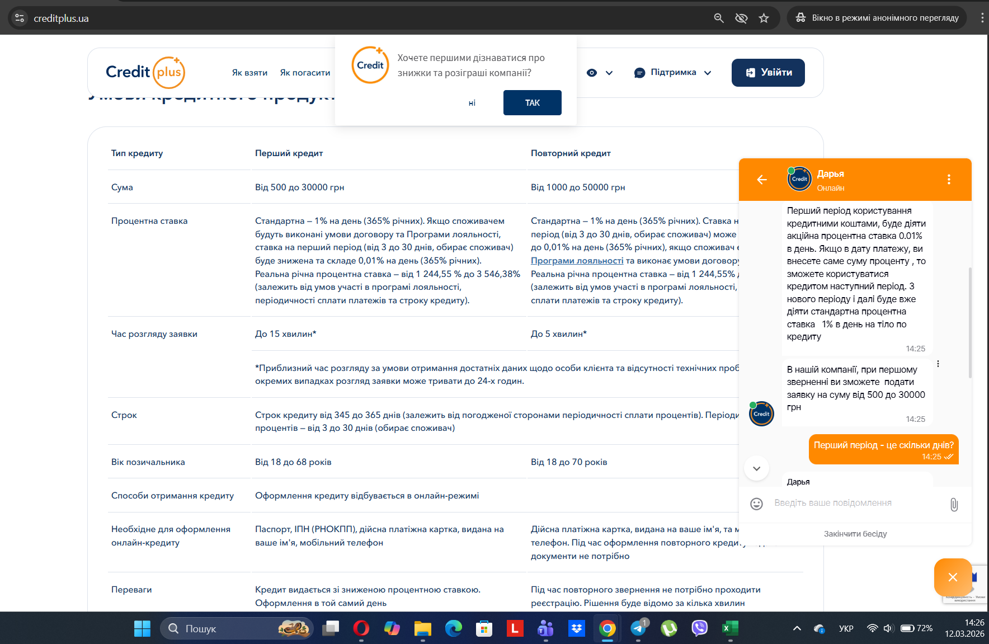Open Viber from the taskbar

coord(700,628)
